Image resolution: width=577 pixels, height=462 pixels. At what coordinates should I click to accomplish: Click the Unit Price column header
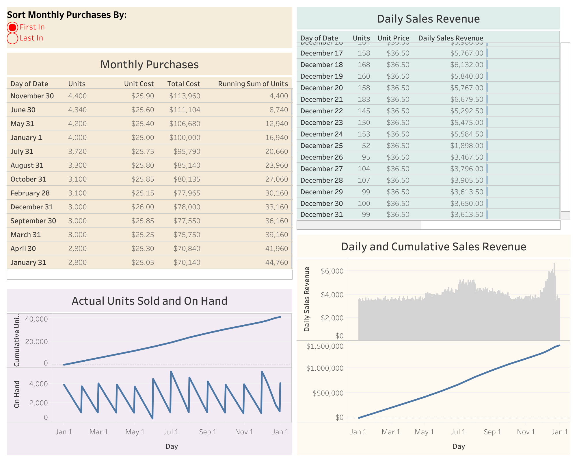[393, 38]
